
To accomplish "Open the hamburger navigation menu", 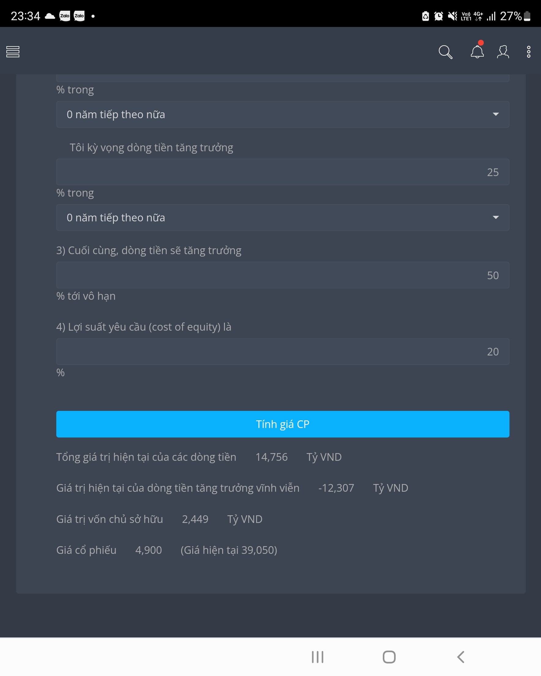I will pos(13,52).
